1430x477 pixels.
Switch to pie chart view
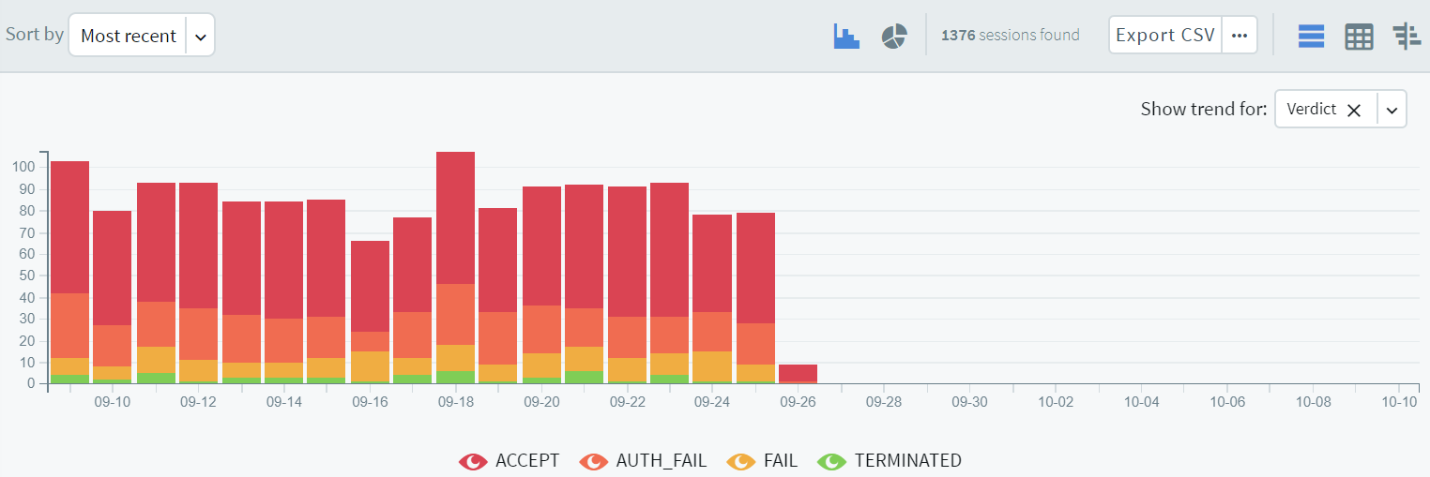pos(894,36)
